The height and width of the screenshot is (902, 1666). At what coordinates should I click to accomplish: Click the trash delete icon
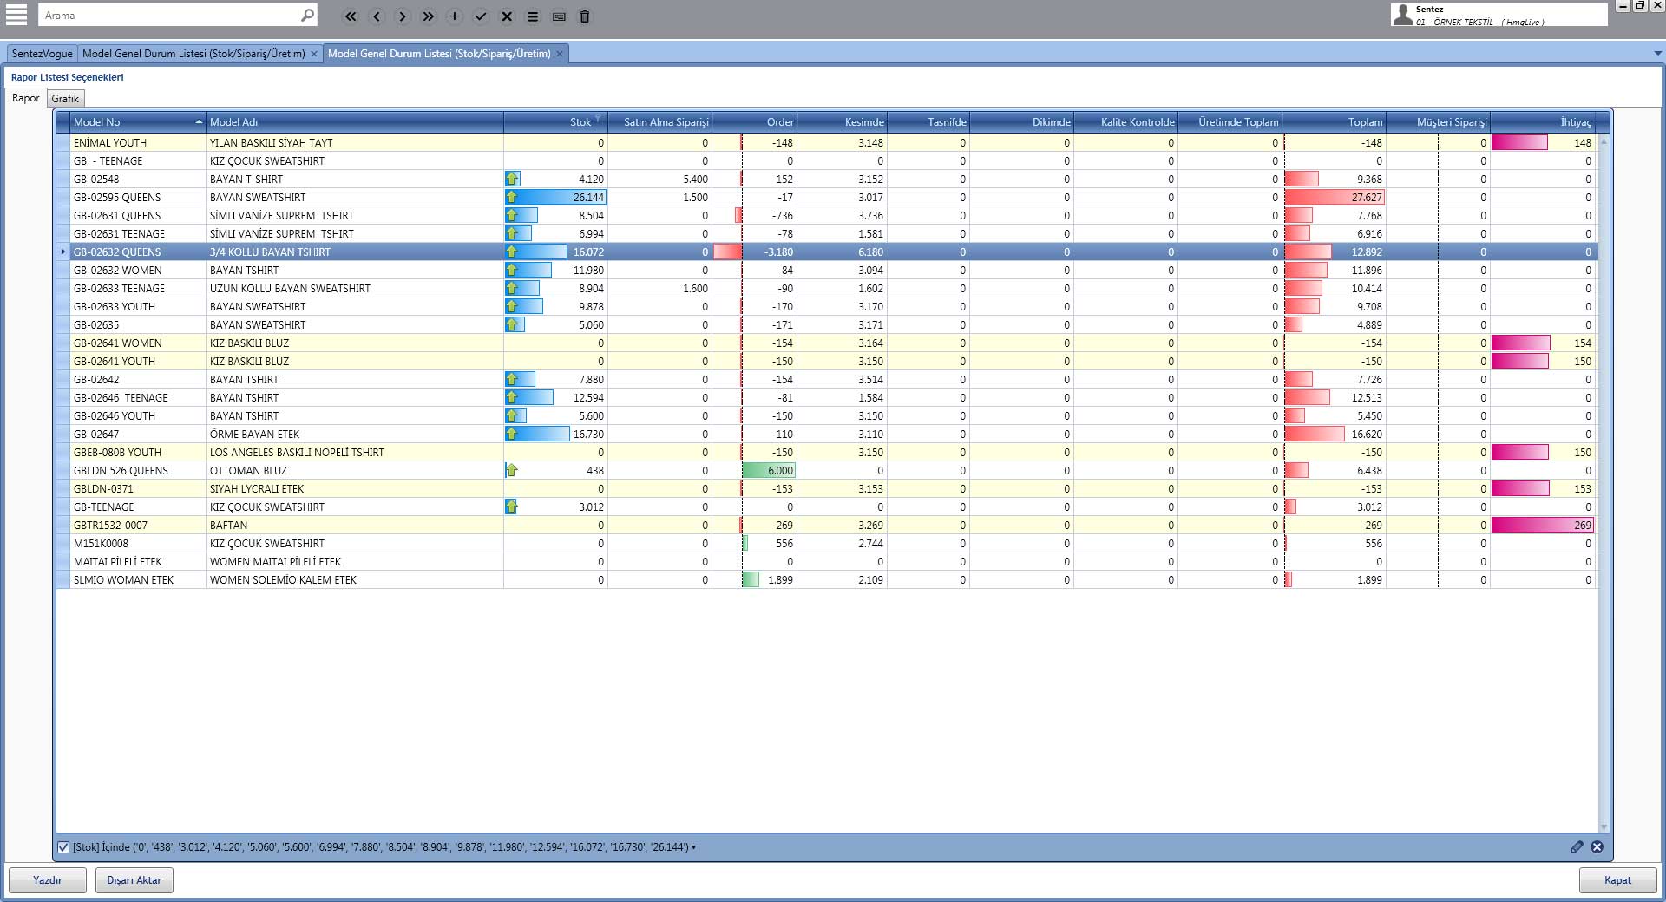click(585, 16)
